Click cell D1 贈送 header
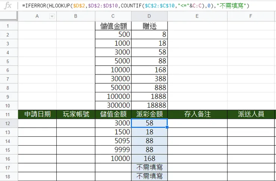The width and height of the screenshot is (276, 181). point(150,26)
